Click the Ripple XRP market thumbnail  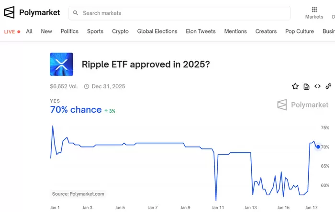coord(61,64)
